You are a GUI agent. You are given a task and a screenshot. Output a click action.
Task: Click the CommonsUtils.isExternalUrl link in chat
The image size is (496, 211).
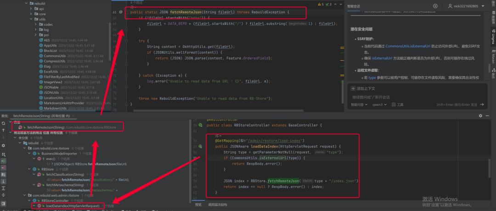coord(408,46)
